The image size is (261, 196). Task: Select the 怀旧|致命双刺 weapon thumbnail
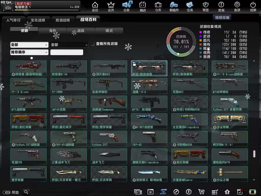click(x=149, y=68)
